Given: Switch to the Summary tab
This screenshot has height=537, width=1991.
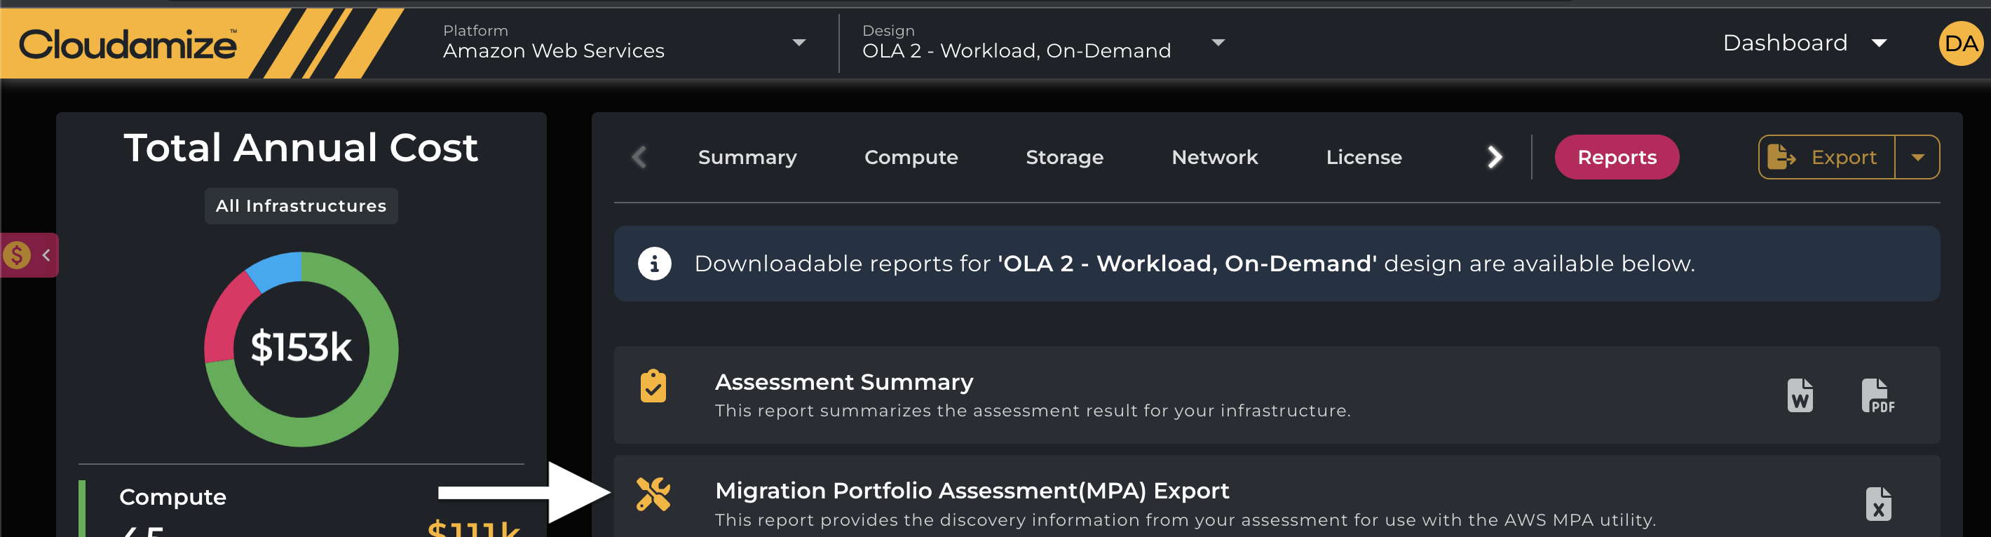Looking at the screenshot, I should 747,157.
